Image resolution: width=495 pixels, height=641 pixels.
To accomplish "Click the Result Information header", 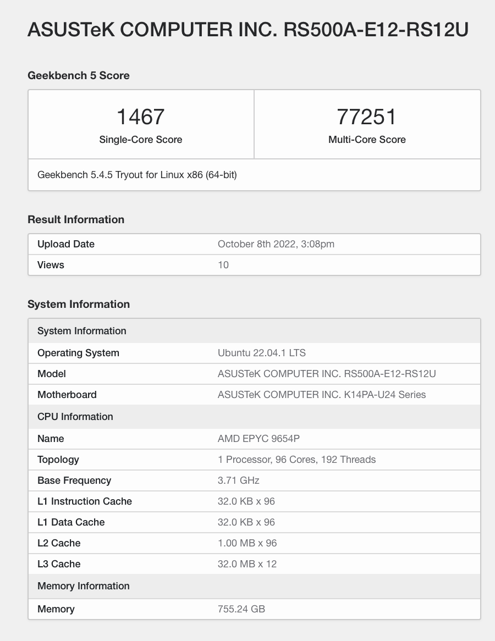I will click(x=76, y=219).
